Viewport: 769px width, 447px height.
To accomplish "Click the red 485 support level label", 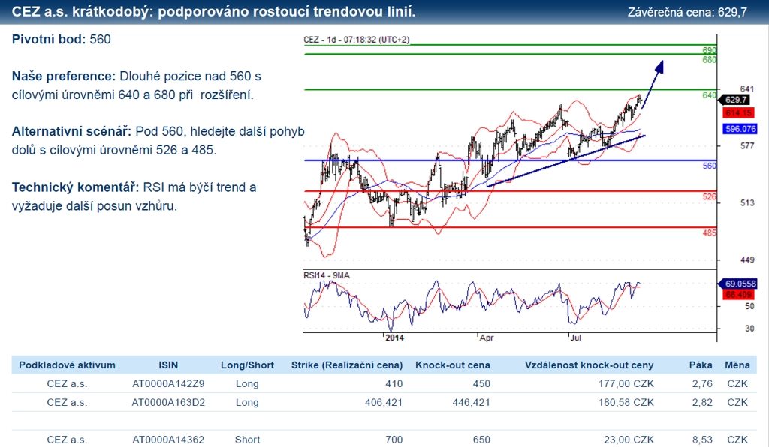I will [709, 233].
